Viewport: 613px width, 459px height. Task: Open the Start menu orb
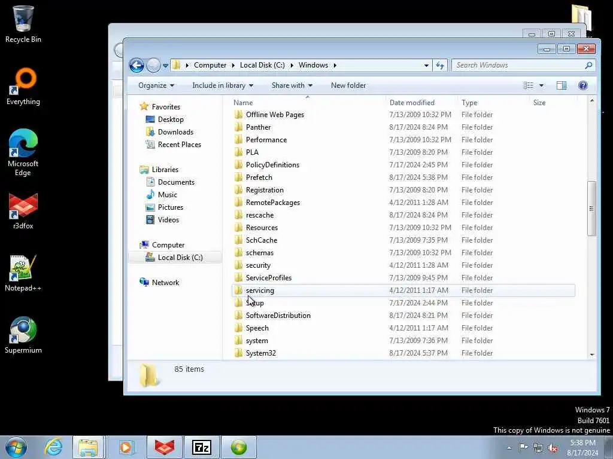point(16,447)
